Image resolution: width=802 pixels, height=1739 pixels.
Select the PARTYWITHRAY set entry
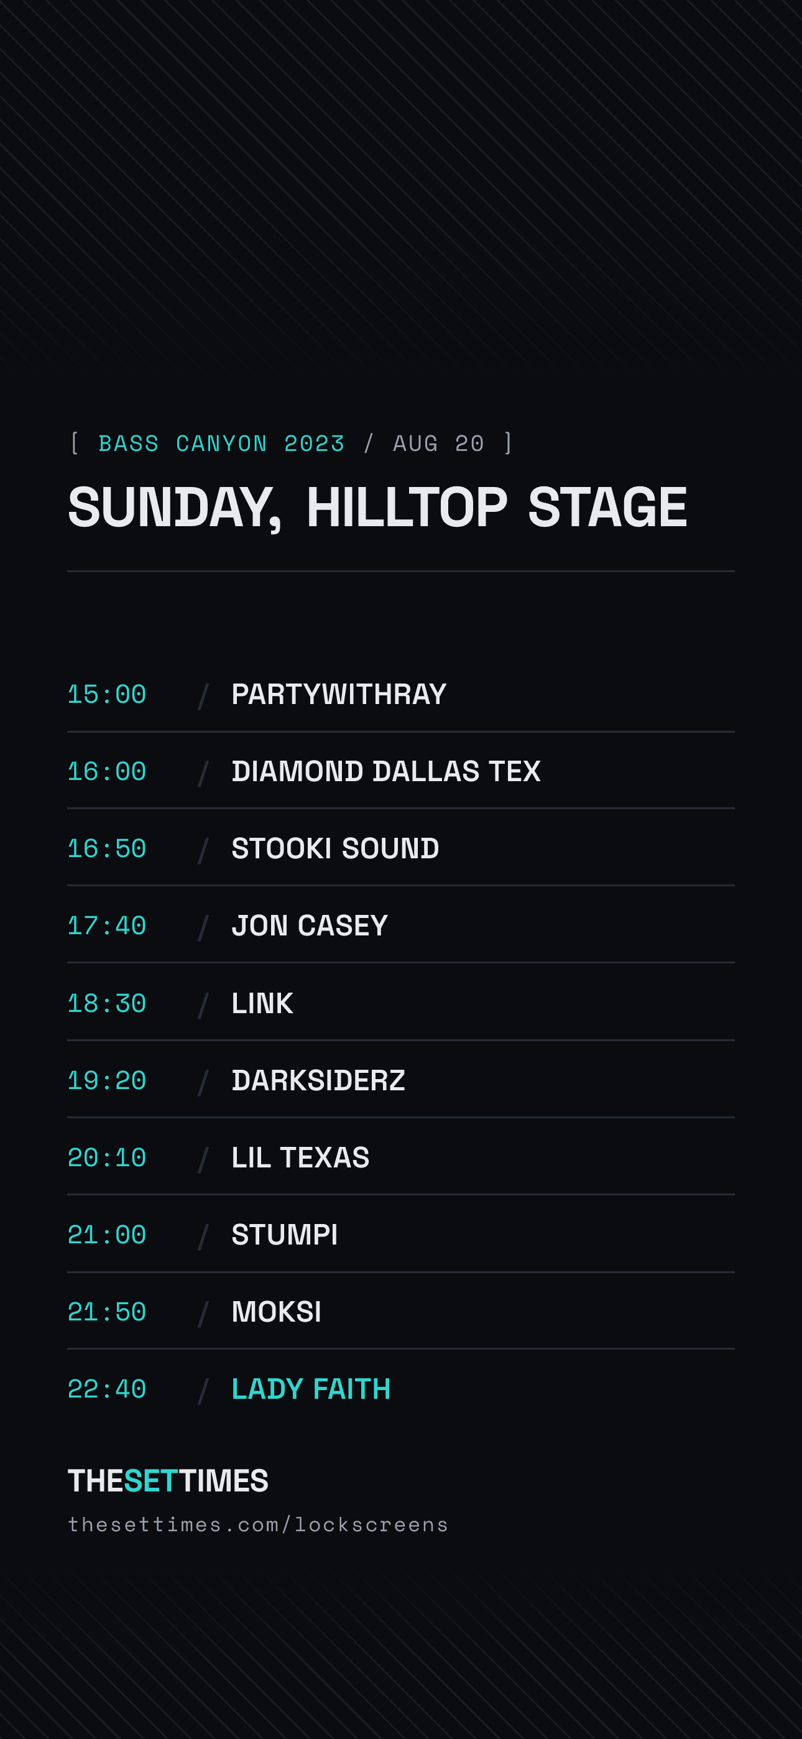401,694
